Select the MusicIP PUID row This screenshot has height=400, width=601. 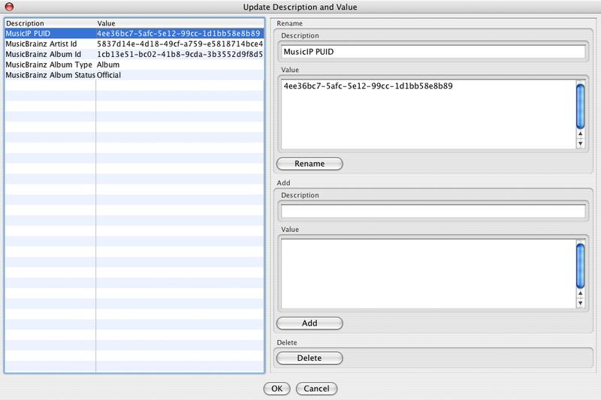click(x=134, y=33)
